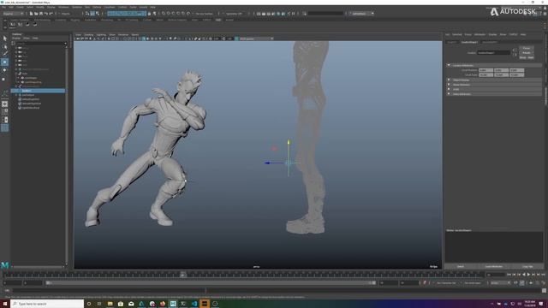Open the Outliner search field dropdown arrow
The image size is (548, 308).
coord(65,44)
